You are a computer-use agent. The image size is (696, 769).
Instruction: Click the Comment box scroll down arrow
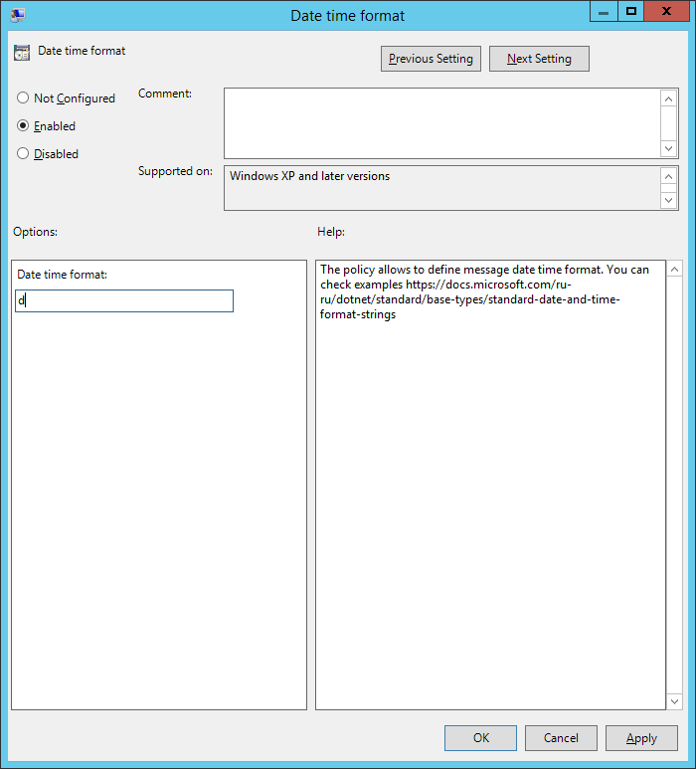point(669,147)
